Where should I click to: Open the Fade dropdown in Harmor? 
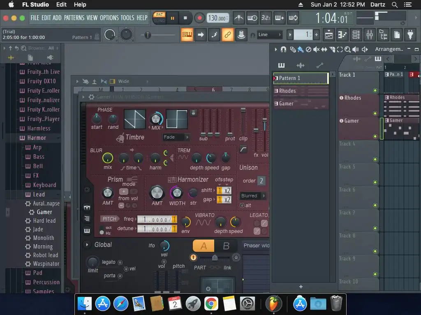176,137
